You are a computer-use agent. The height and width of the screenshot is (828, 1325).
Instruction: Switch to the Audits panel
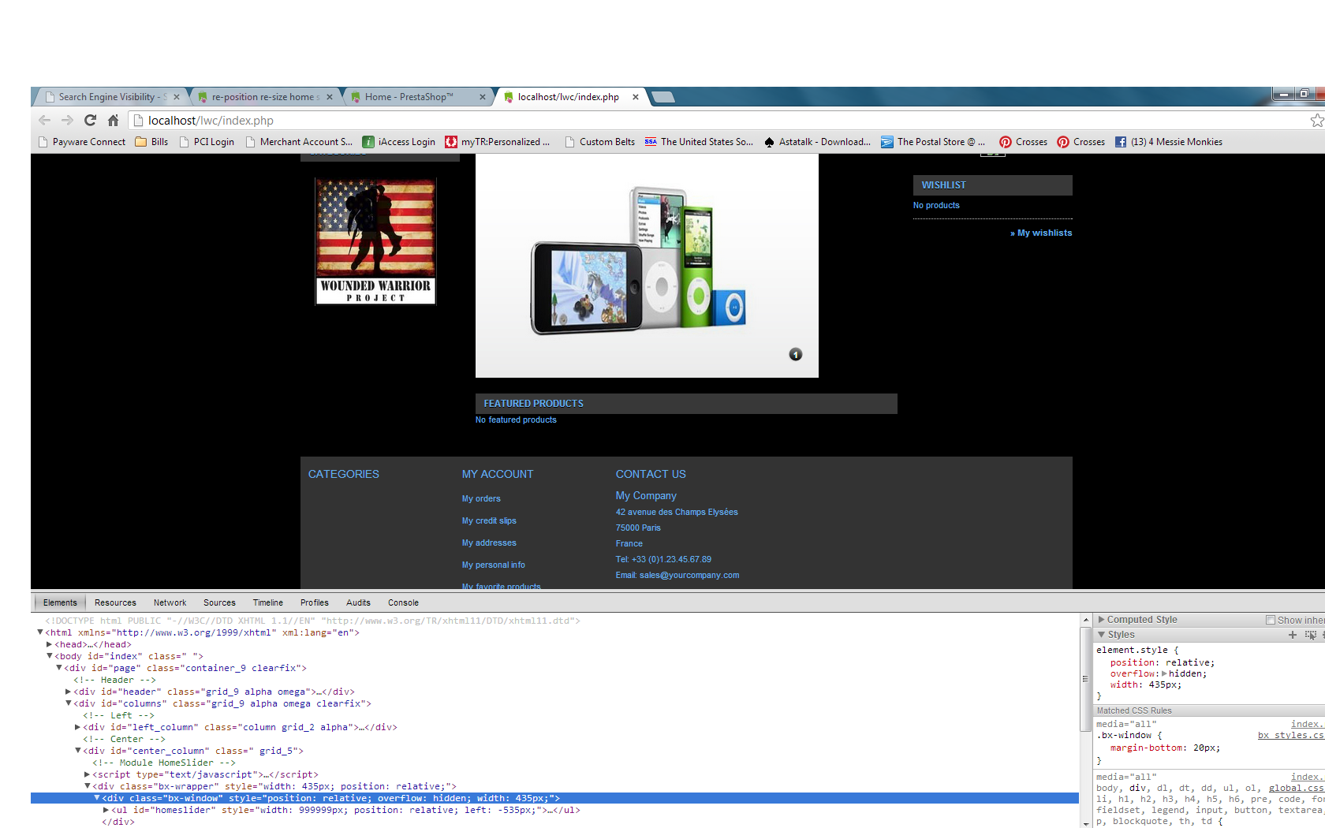358,602
